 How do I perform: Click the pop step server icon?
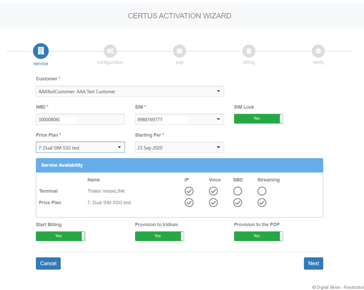pos(180,51)
